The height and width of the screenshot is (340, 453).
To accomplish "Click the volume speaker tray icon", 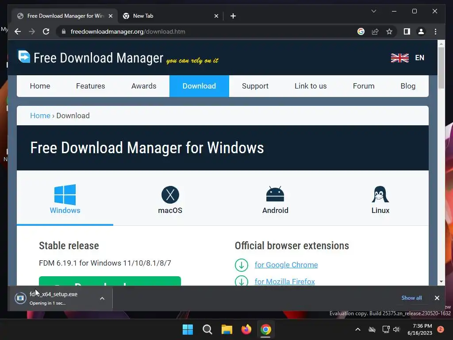I will (x=396, y=329).
